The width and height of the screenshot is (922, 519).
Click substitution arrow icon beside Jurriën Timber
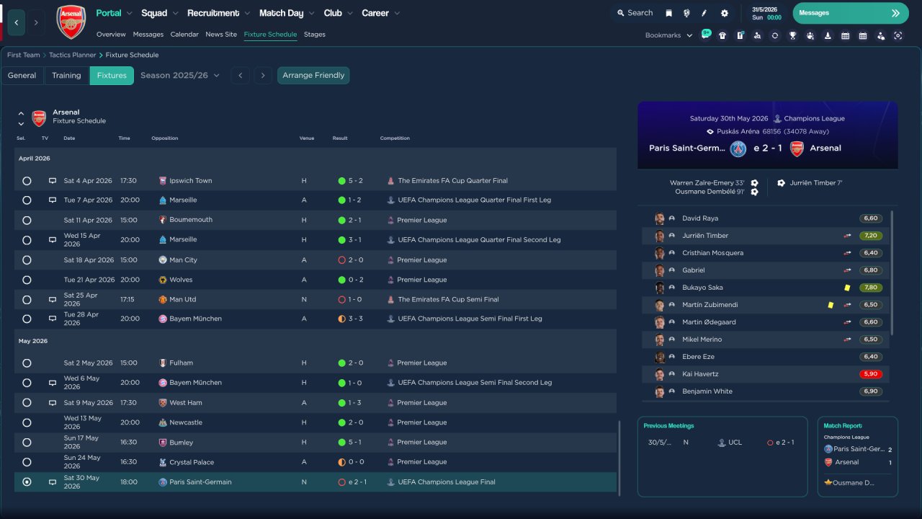point(848,236)
